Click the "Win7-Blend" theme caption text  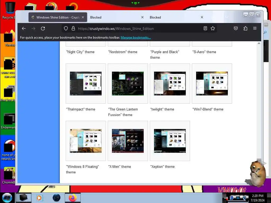click(x=208, y=109)
